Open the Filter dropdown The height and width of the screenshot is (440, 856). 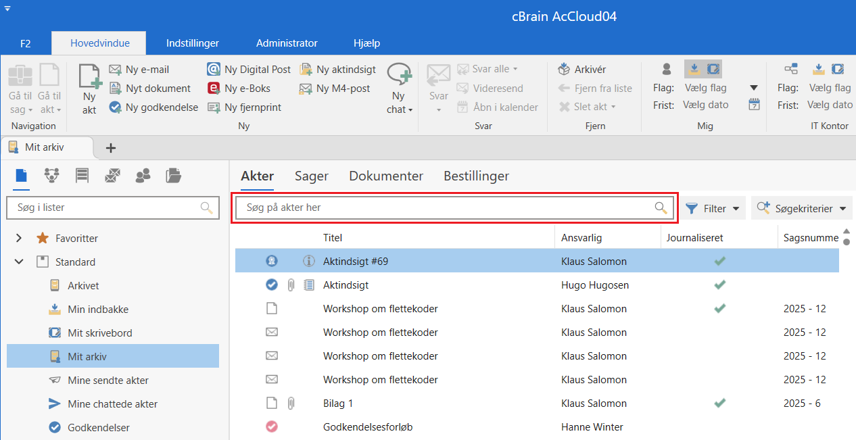click(712, 208)
